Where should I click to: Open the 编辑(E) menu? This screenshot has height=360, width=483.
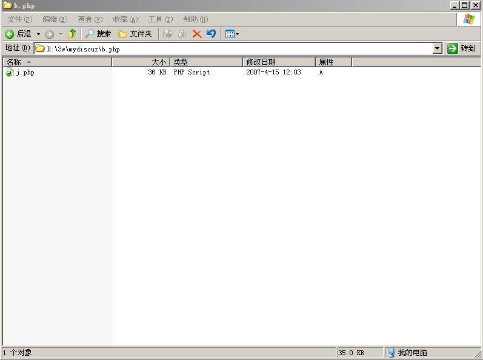click(x=55, y=19)
